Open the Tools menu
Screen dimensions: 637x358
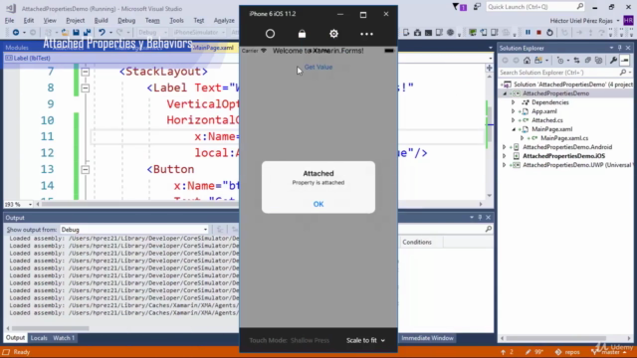(176, 20)
